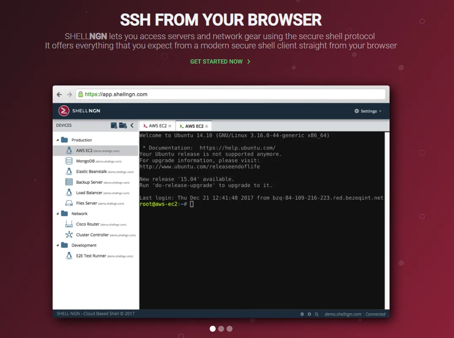Select Elastic Beanstalk in the device tree
The width and height of the screenshot is (454, 338).
(96, 172)
